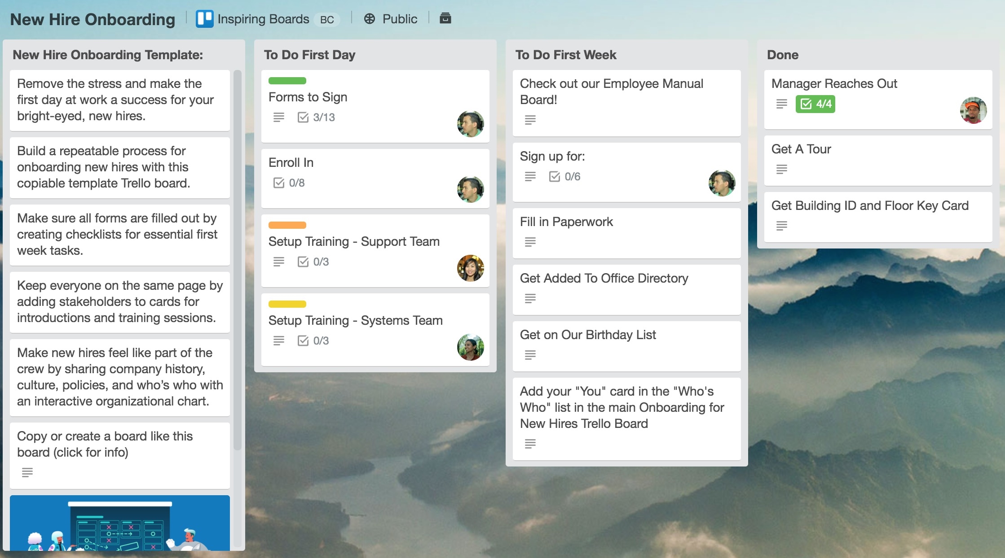Click Copy or create a board like this board
The height and width of the screenshot is (558, 1005).
coord(105,444)
